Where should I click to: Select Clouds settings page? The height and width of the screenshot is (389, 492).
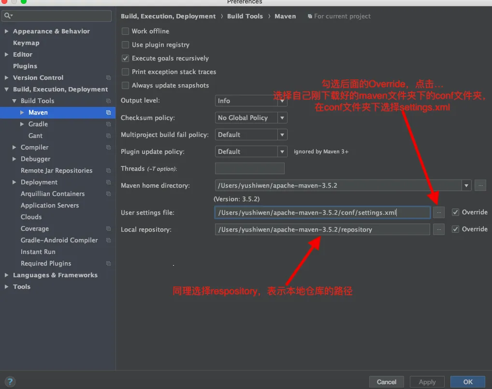pos(31,217)
